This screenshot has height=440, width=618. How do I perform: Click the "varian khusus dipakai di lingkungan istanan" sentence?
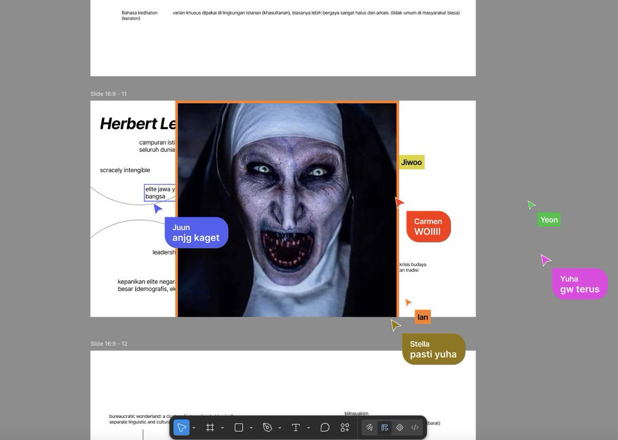point(316,13)
